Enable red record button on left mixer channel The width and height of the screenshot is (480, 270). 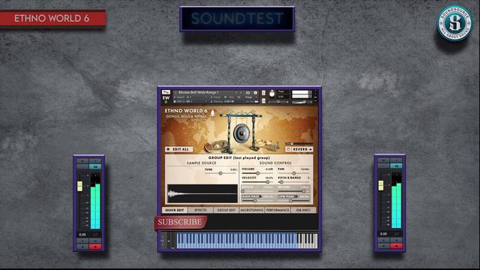click(95, 247)
